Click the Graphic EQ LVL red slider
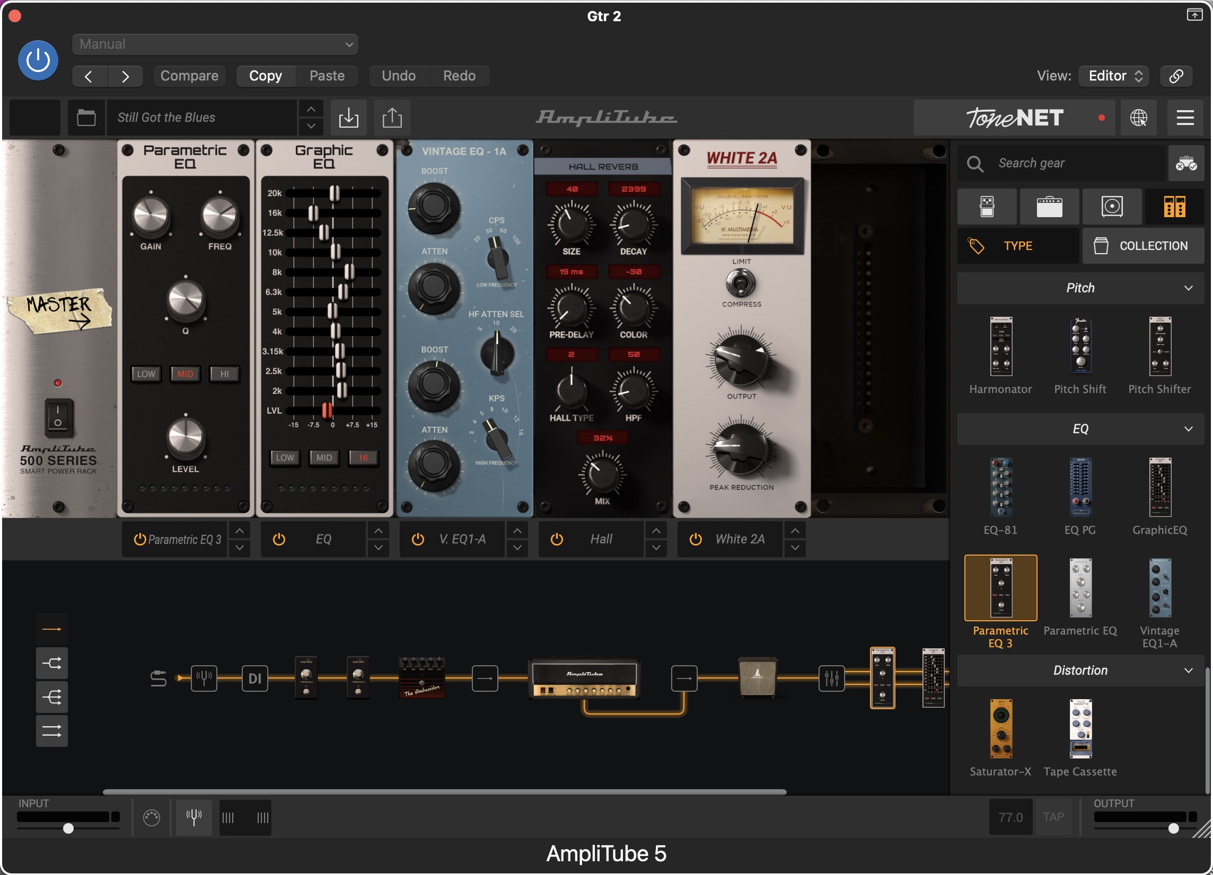The width and height of the screenshot is (1213, 875). (327, 411)
